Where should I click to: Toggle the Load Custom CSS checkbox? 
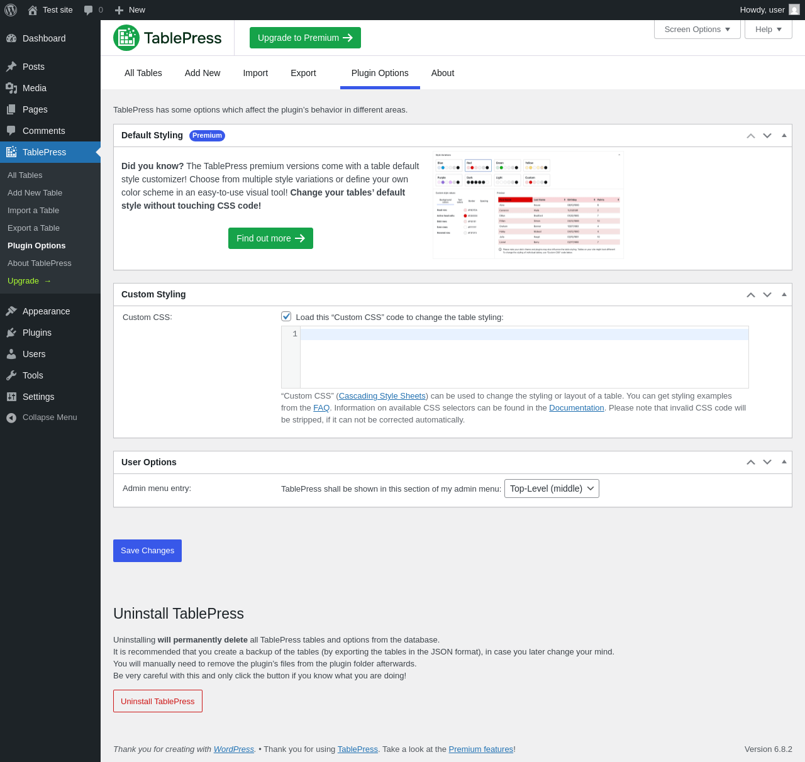(x=286, y=316)
